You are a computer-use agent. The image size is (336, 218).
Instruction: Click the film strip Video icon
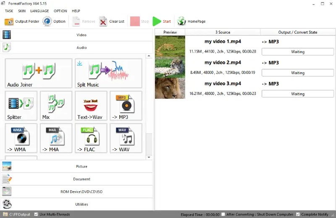[x=7, y=35]
